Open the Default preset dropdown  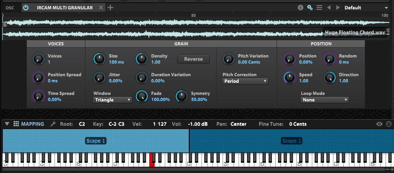coord(366,8)
